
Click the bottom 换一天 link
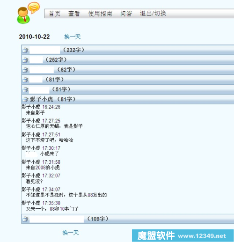[x=71, y=233]
